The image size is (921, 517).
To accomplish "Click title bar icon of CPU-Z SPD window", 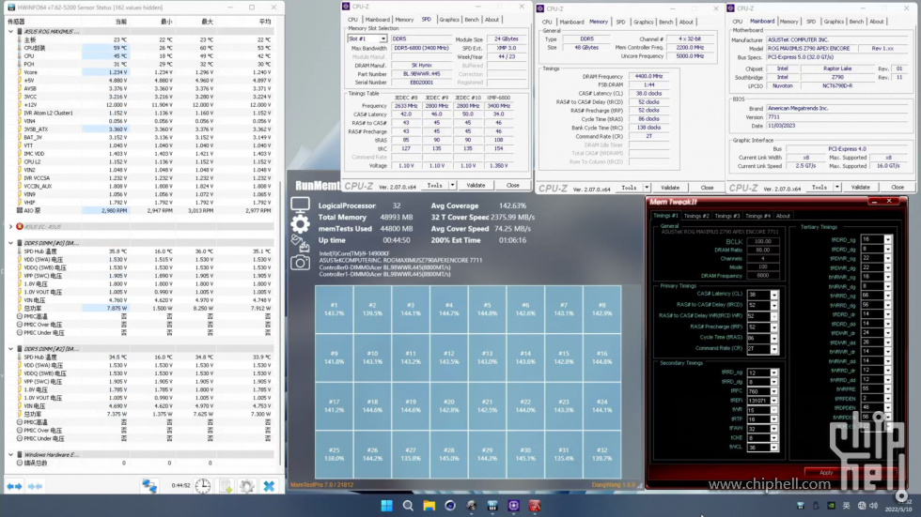I will (x=346, y=7).
